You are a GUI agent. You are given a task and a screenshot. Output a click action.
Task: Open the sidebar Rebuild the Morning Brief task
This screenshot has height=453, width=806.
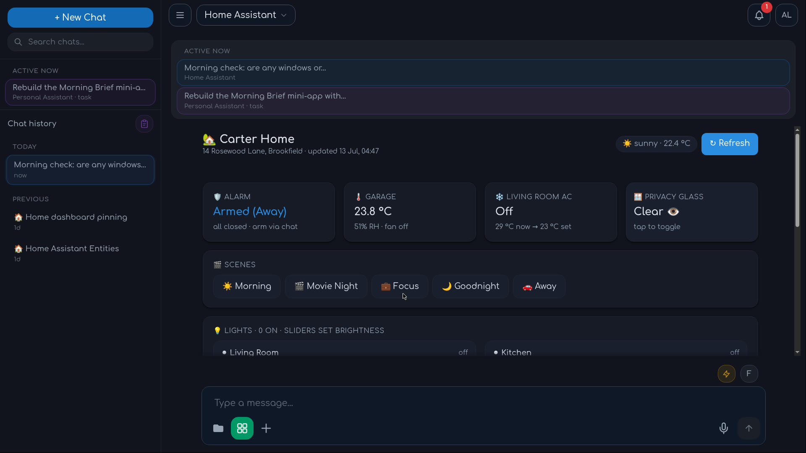(80, 92)
